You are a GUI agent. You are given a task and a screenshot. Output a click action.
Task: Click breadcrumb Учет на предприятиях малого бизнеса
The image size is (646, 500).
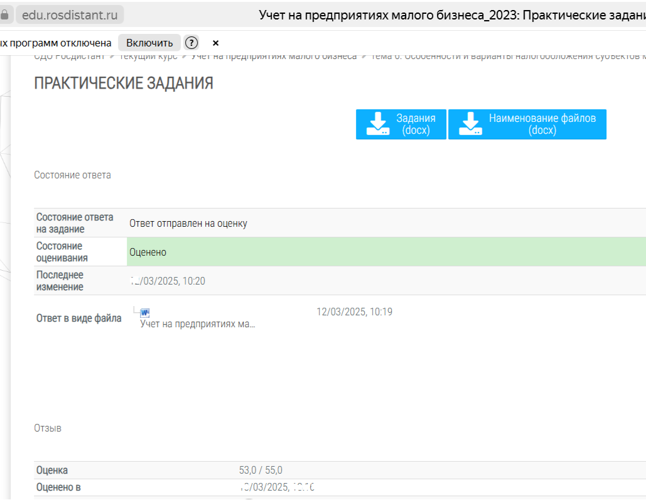274,57
